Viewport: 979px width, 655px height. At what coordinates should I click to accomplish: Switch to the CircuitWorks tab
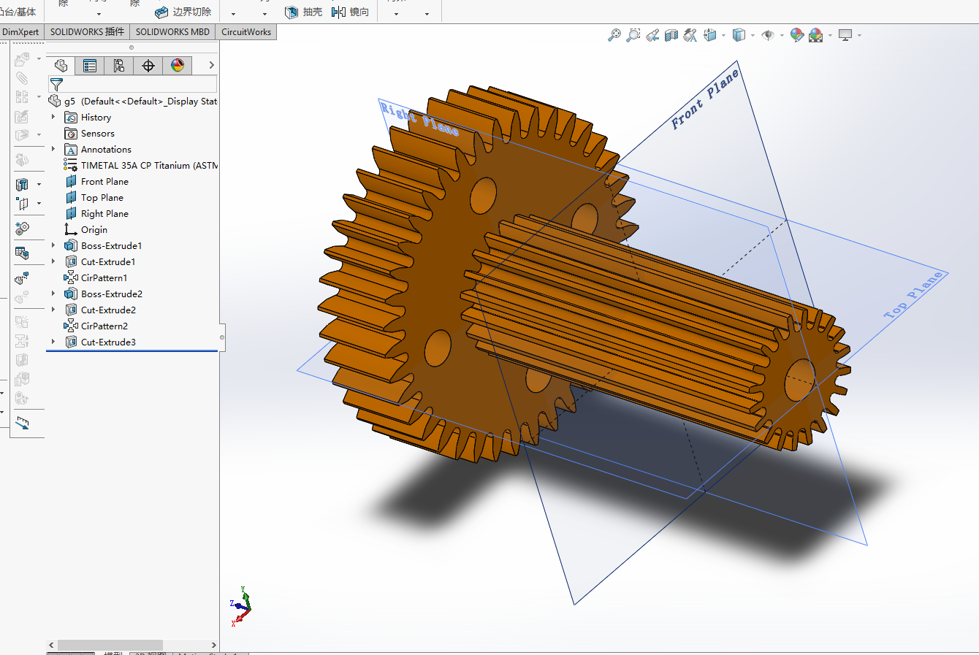[246, 31]
